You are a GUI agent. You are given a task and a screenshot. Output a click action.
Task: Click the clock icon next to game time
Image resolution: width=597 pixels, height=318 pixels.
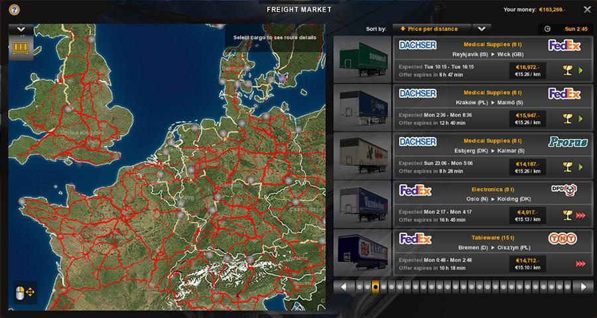tap(547, 29)
